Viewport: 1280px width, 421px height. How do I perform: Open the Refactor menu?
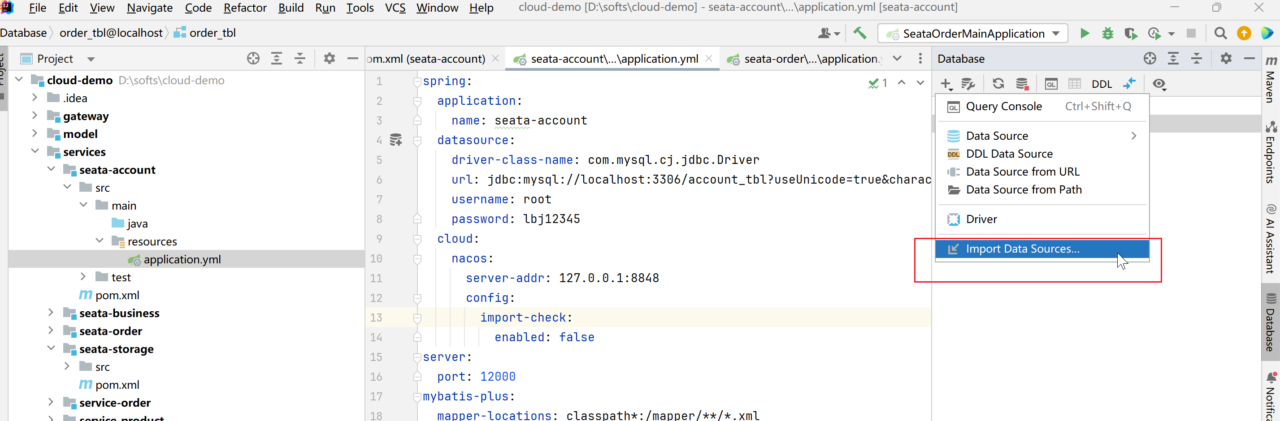pyautogui.click(x=245, y=8)
